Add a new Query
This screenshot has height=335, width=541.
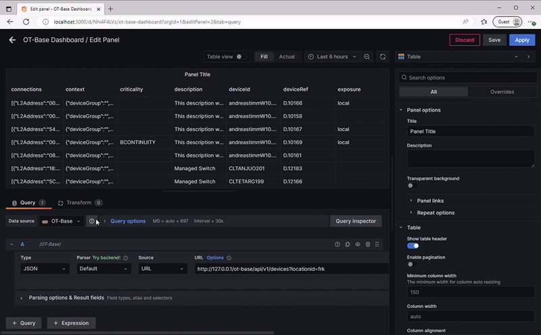24,323
